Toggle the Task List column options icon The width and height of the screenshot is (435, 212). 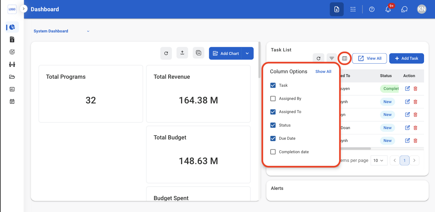[344, 58]
